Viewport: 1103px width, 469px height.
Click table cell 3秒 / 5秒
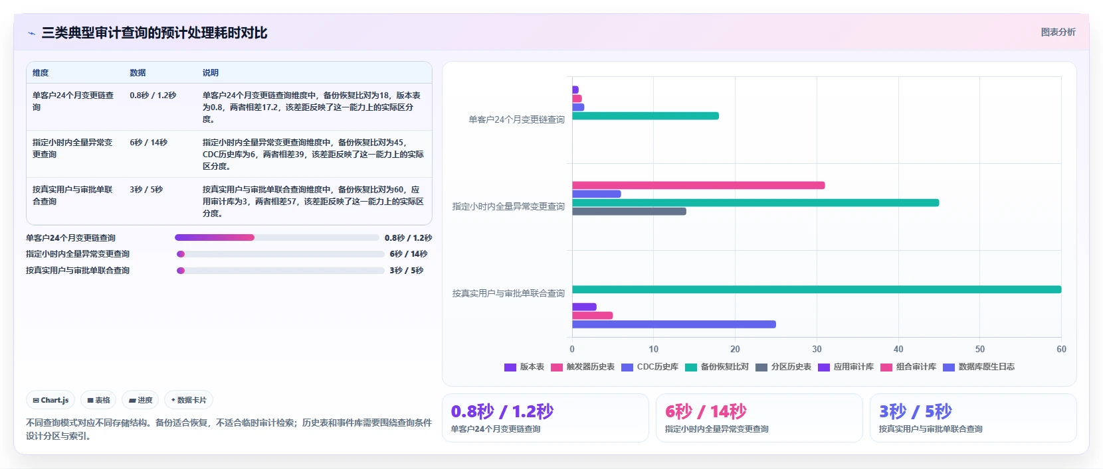point(146,190)
